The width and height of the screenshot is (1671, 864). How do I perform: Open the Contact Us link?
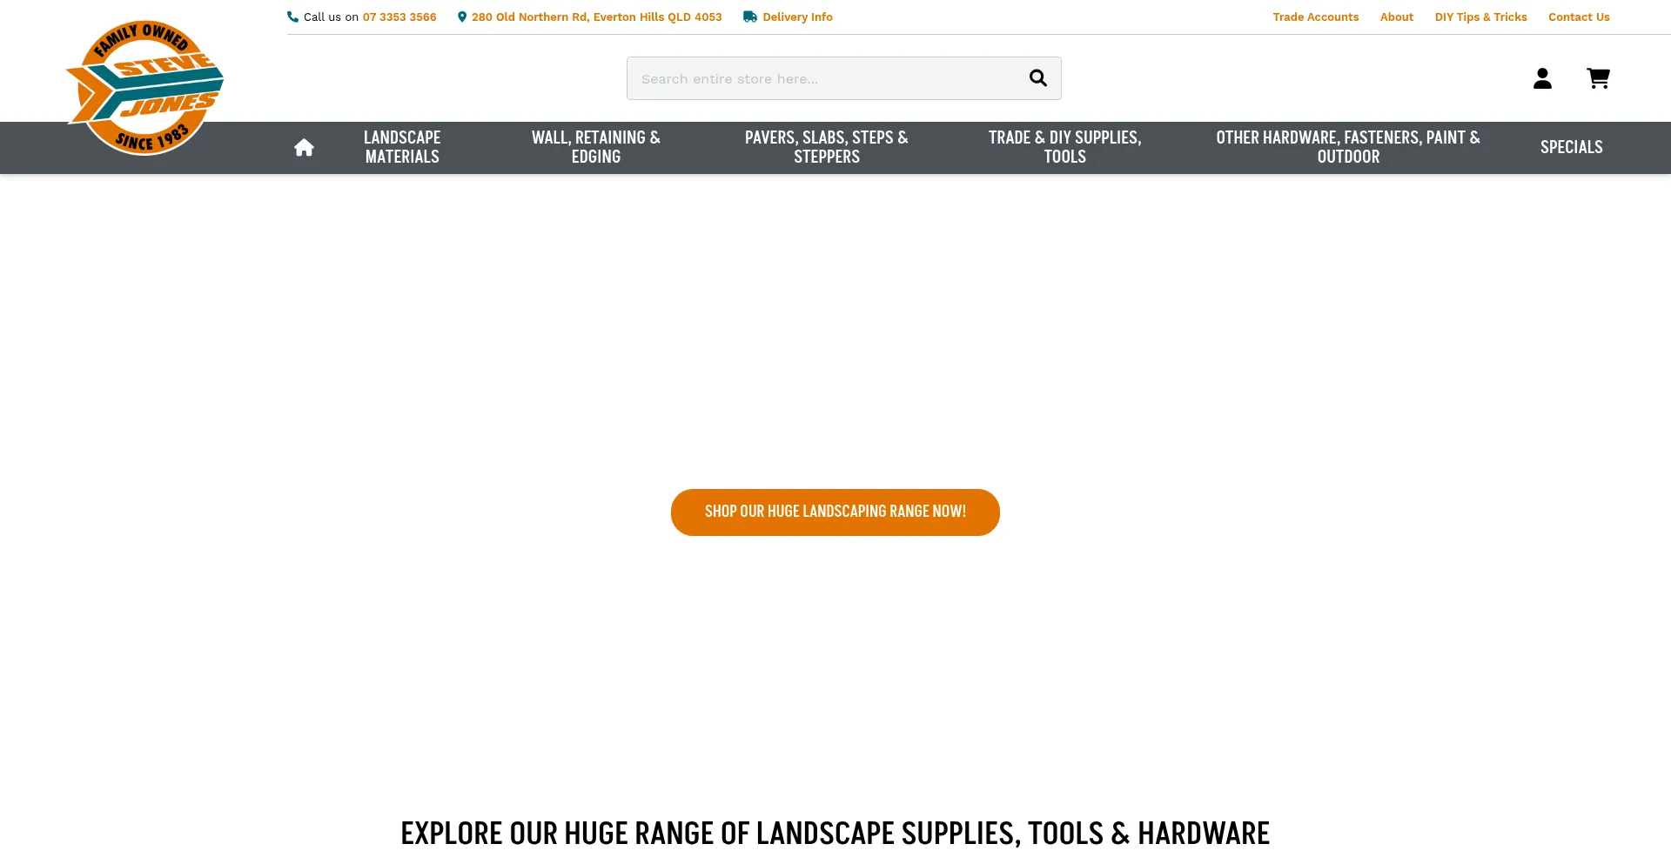1579,17
